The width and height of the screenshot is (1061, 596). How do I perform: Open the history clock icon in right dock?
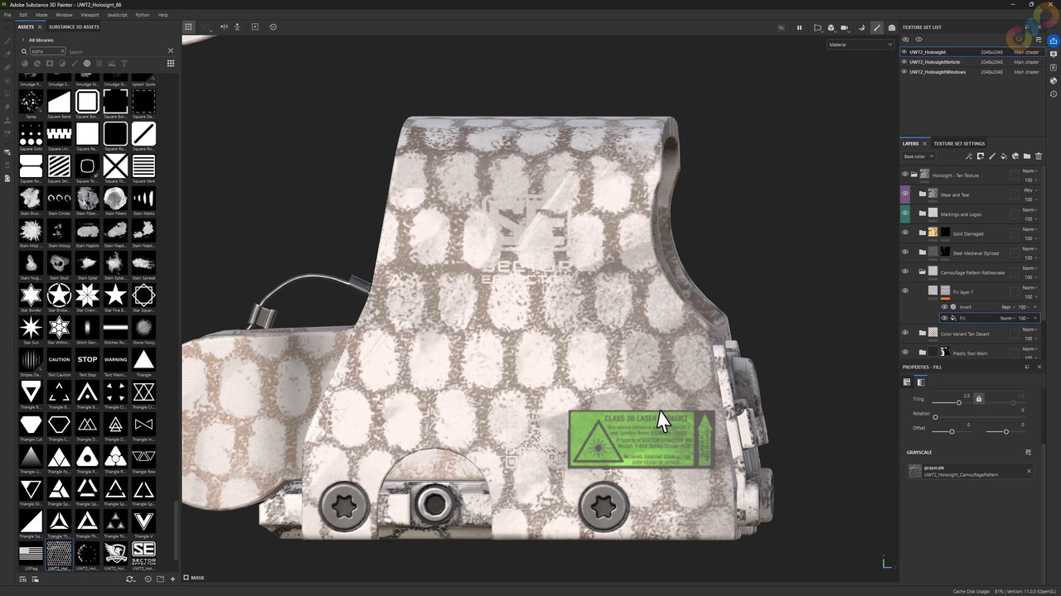(x=1054, y=94)
